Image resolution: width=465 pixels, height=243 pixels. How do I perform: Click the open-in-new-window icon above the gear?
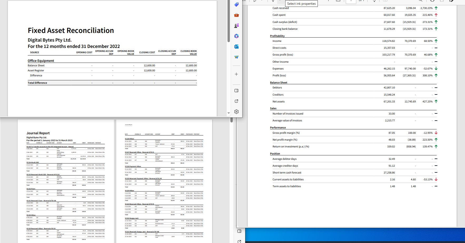(236, 101)
